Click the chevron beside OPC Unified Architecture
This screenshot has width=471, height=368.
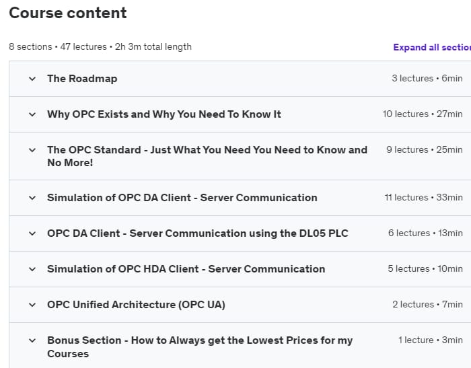(x=32, y=305)
